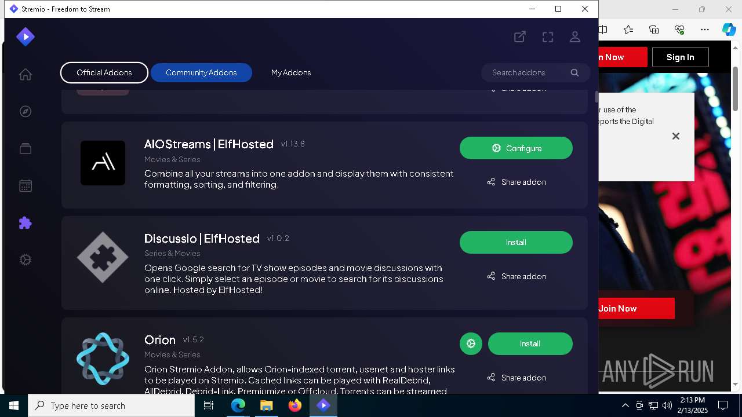The height and width of the screenshot is (417, 742).
Task: Share the Discussio addon
Action: [x=516, y=276]
